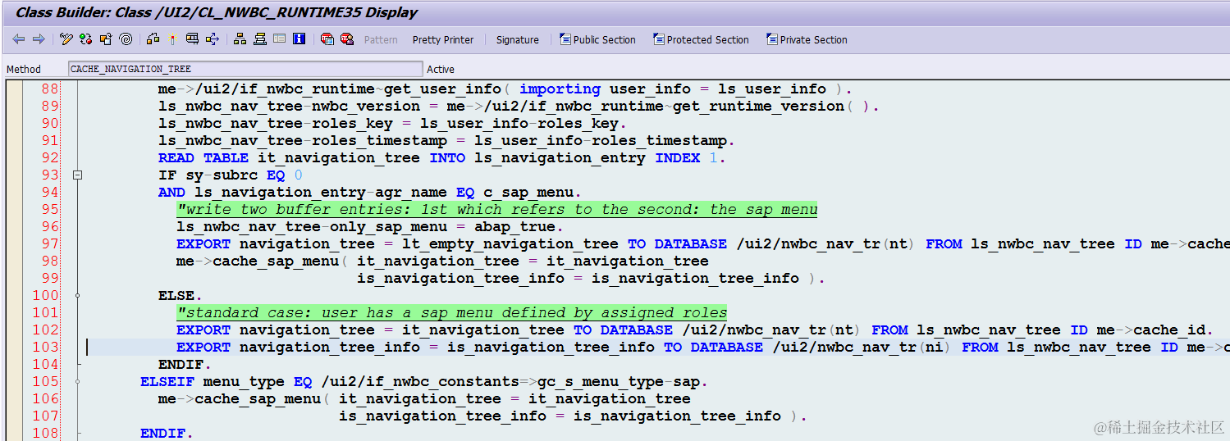Screen dimensions: 1230x441
Task: Click the 'Active' status text
Action: pyautogui.click(x=441, y=70)
